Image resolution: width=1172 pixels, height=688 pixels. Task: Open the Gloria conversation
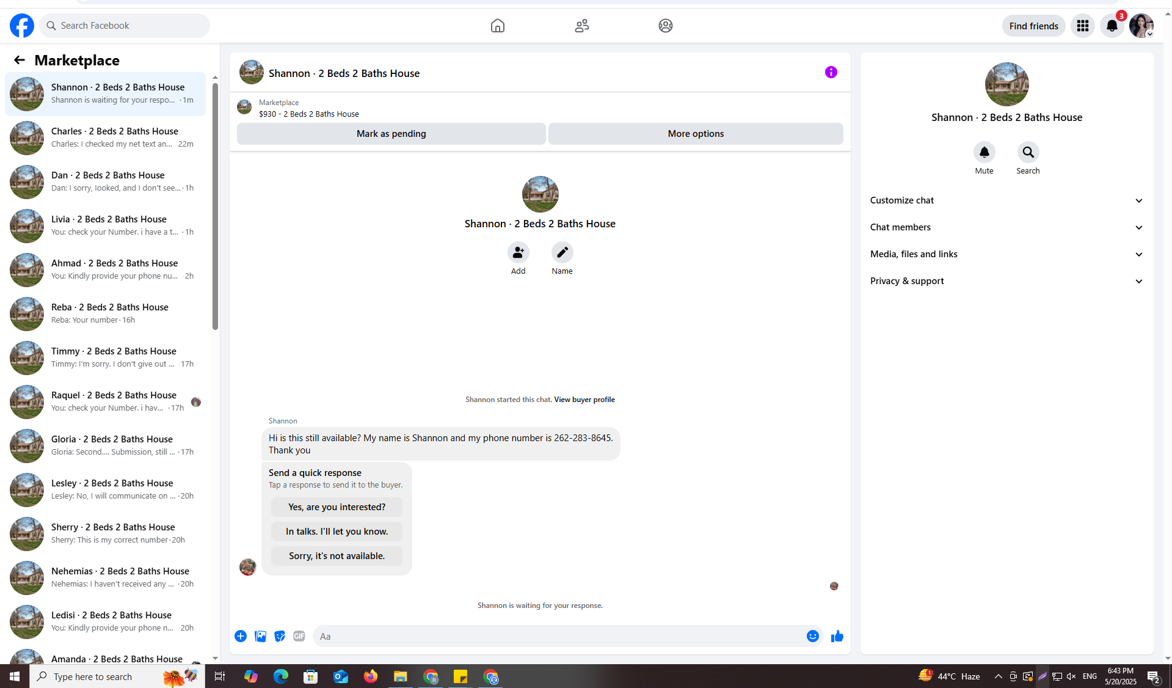[105, 446]
